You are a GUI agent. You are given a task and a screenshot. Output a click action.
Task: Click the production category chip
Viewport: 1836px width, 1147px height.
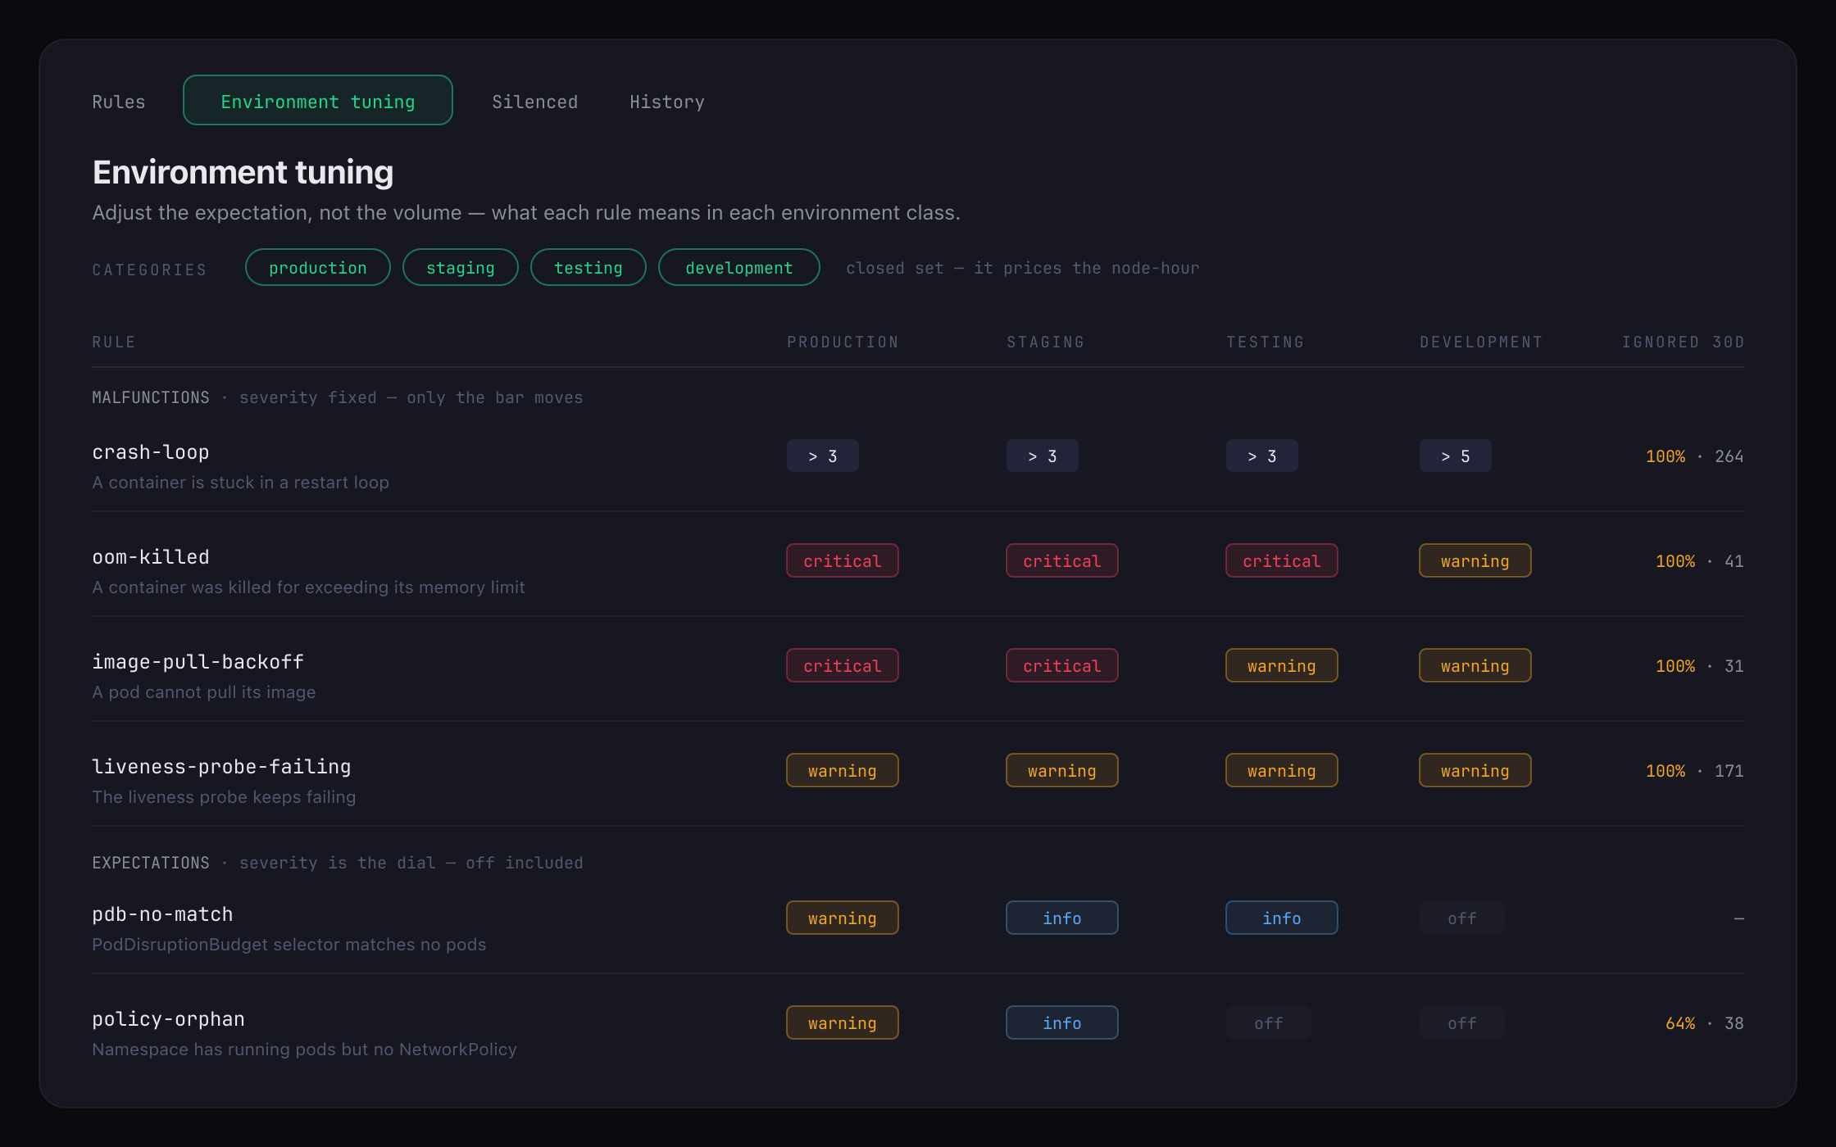[x=318, y=268]
